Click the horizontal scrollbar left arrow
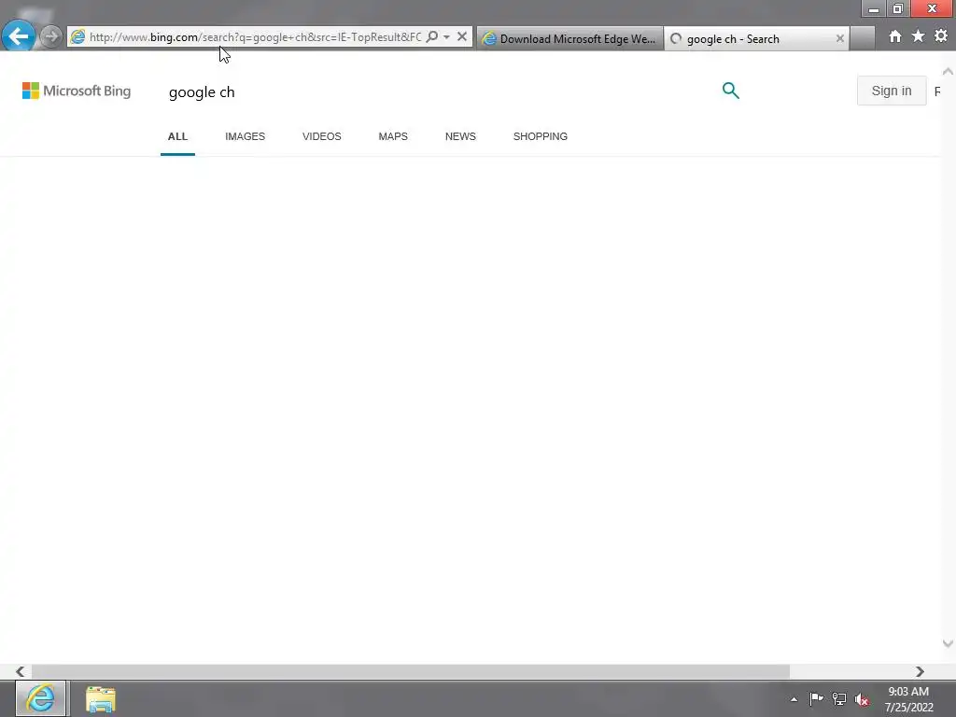Image resolution: width=956 pixels, height=717 pixels. [21, 671]
